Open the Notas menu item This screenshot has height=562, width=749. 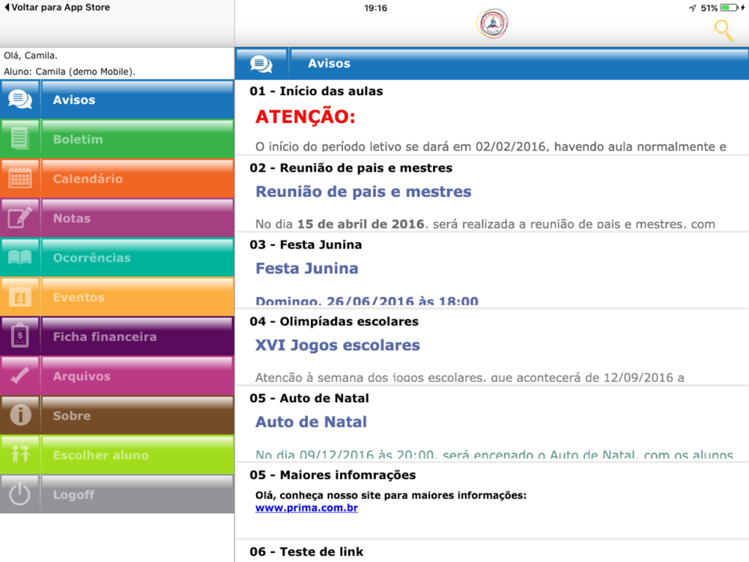tap(117, 218)
